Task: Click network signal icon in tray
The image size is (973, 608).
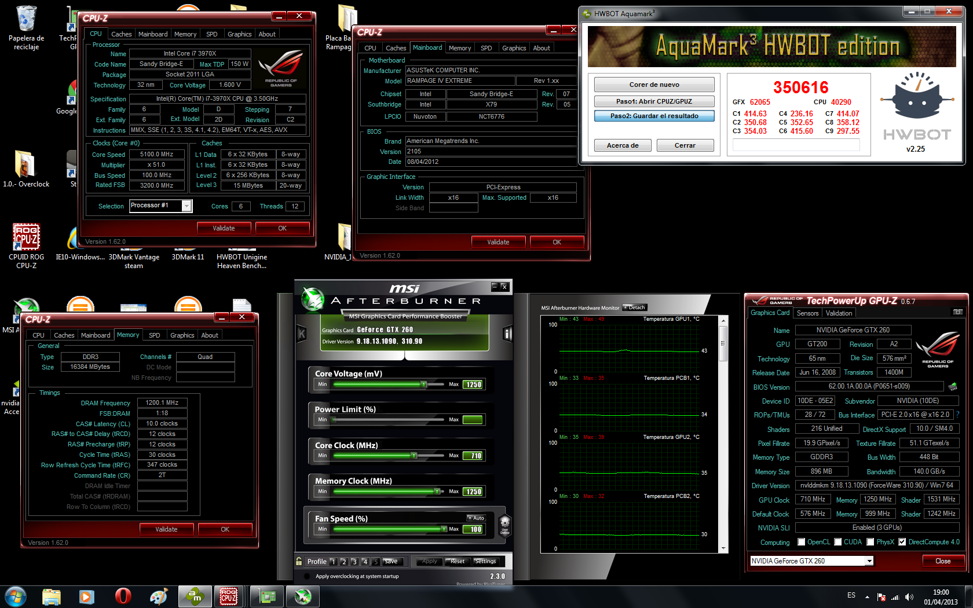Action: [895, 597]
